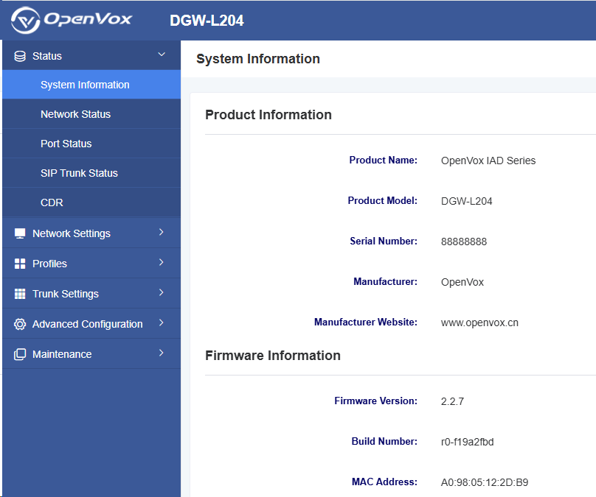596x497 pixels.
Task: Open System Information in sidebar
Action: (x=91, y=85)
